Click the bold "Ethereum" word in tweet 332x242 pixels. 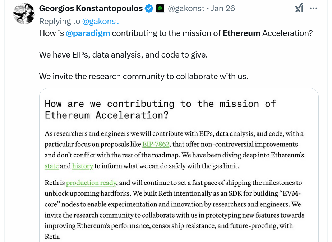pyautogui.click(x=241, y=33)
